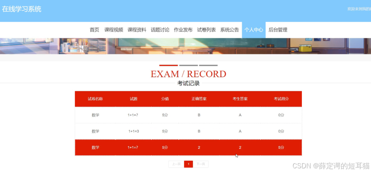Open the 课程资料 menu item

pos(137,30)
